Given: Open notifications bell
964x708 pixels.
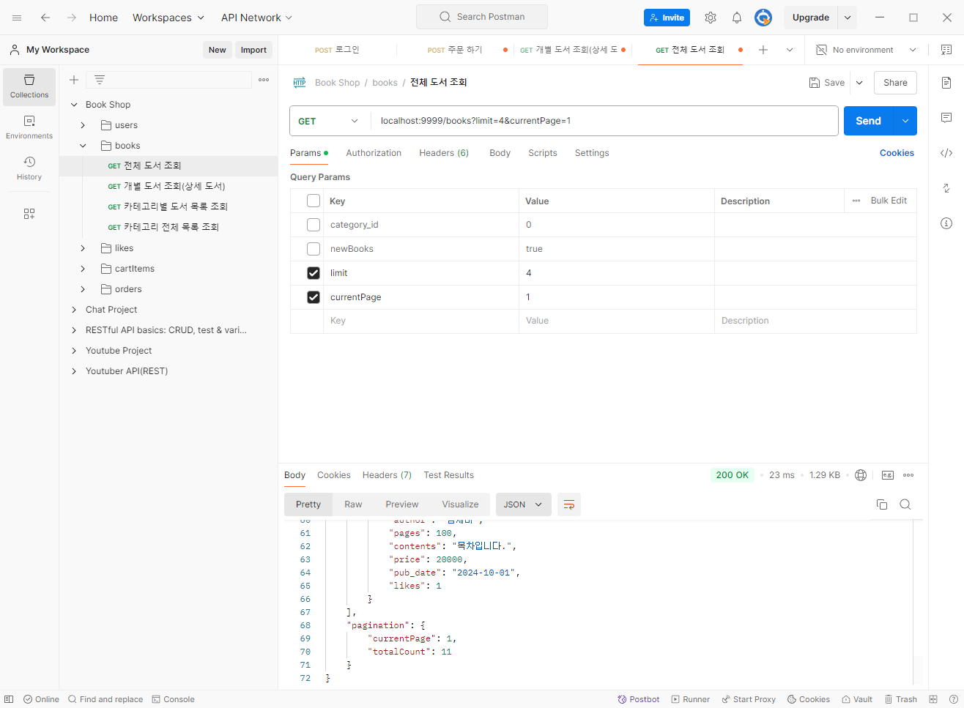Looking at the screenshot, I should (x=737, y=18).
